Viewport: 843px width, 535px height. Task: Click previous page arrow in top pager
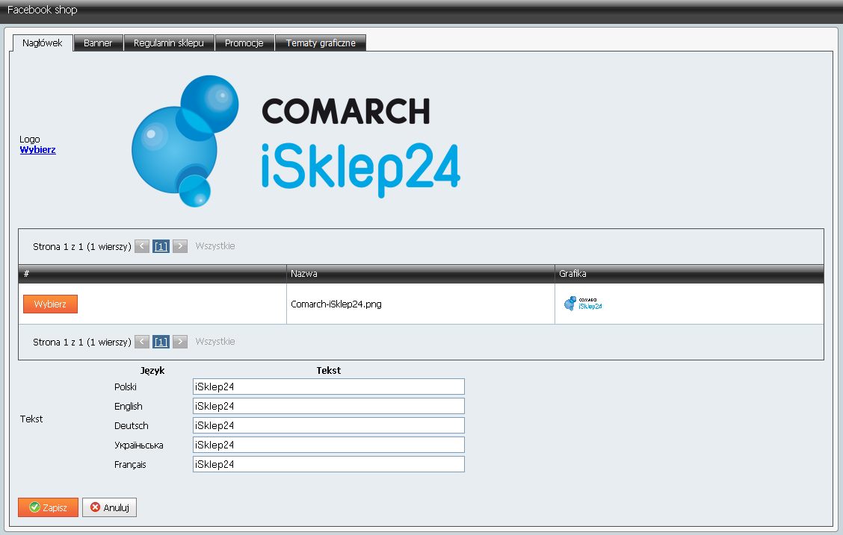[x=142, y=246]
